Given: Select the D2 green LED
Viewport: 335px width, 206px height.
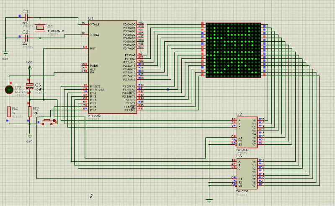Looking at the screenshot, I should click(9, 89).
